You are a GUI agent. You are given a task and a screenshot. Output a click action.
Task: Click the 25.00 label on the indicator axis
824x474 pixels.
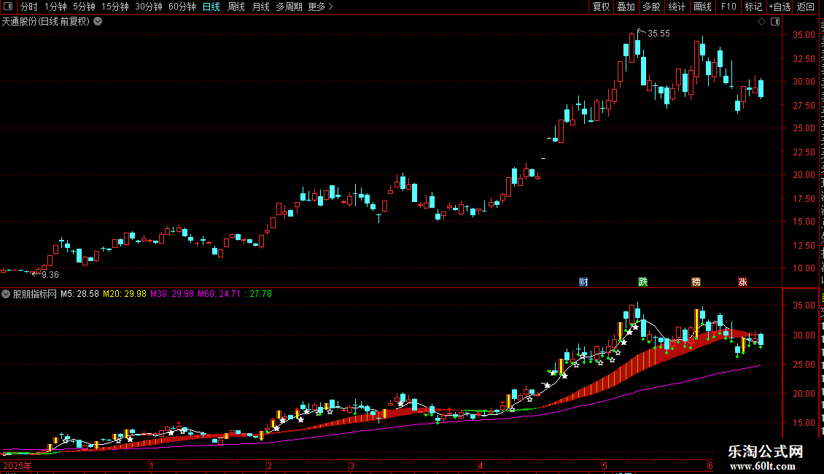[x=804, y=364]
